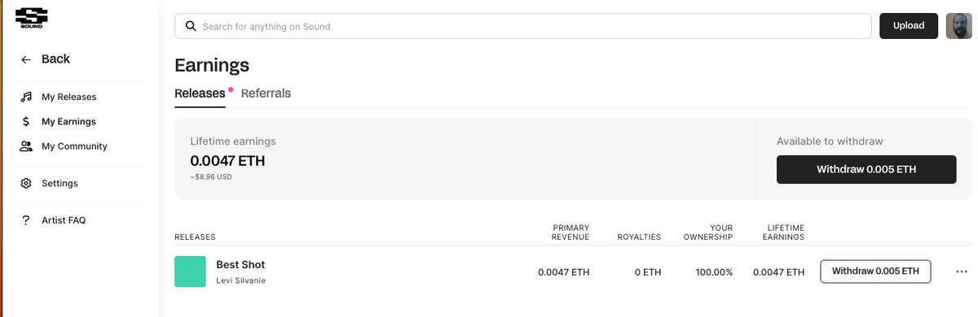The image size is (978, 317).
Task: Open the Best Shot release title link
Action: [x=240, y=265]
